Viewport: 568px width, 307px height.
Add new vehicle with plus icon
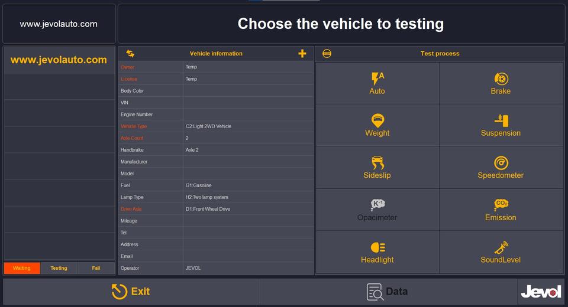point(302,54)
